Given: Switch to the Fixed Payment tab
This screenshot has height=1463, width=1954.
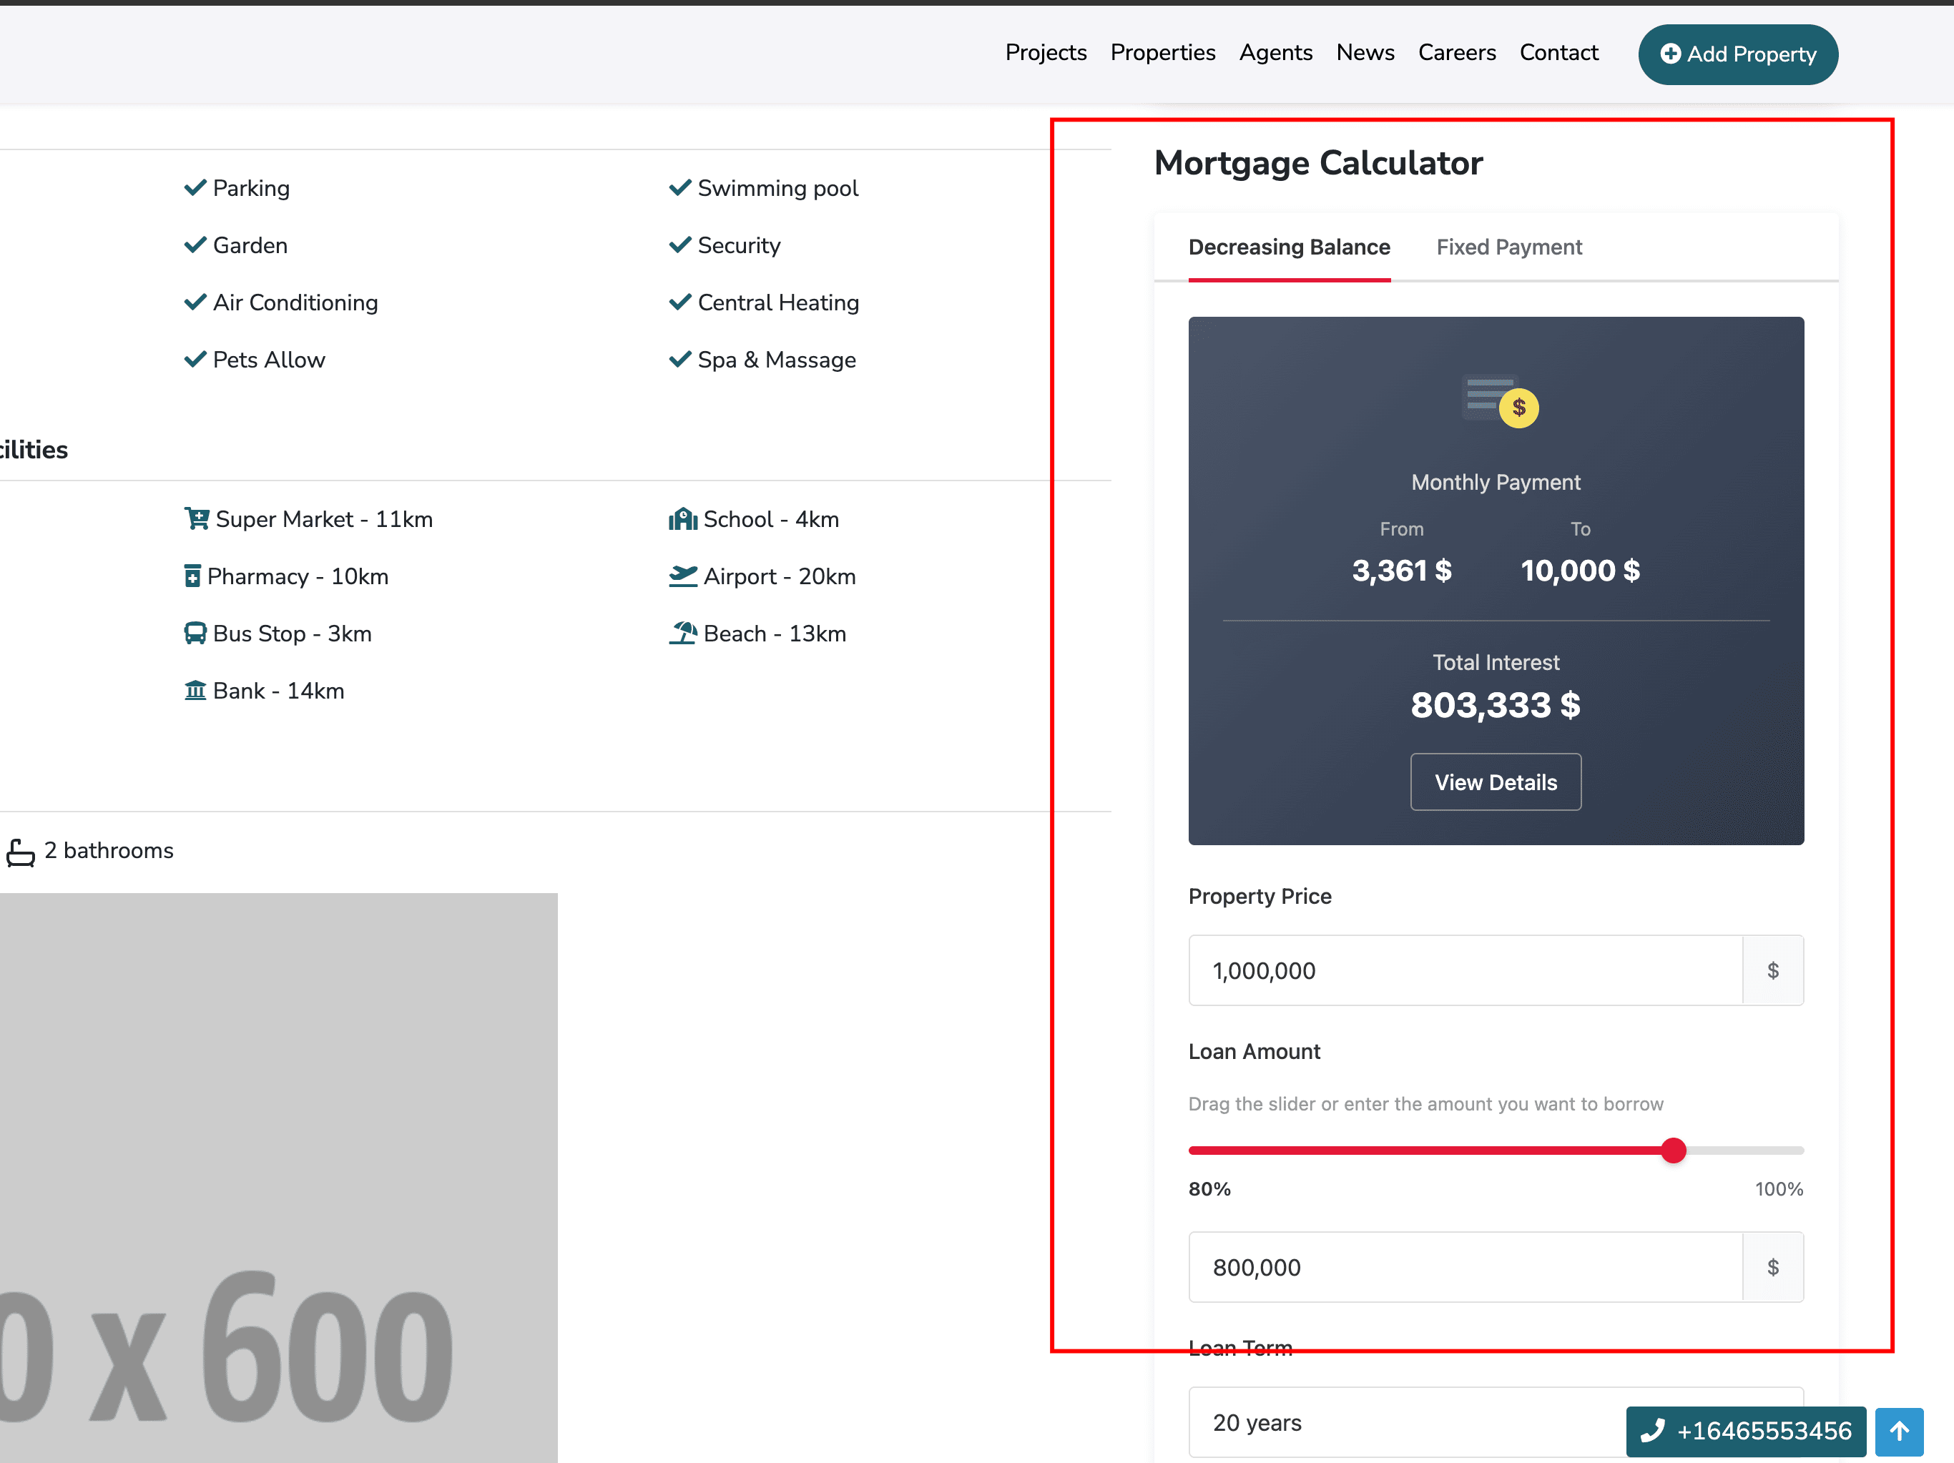Looking at the screenshot, I should click(1509, 247).
